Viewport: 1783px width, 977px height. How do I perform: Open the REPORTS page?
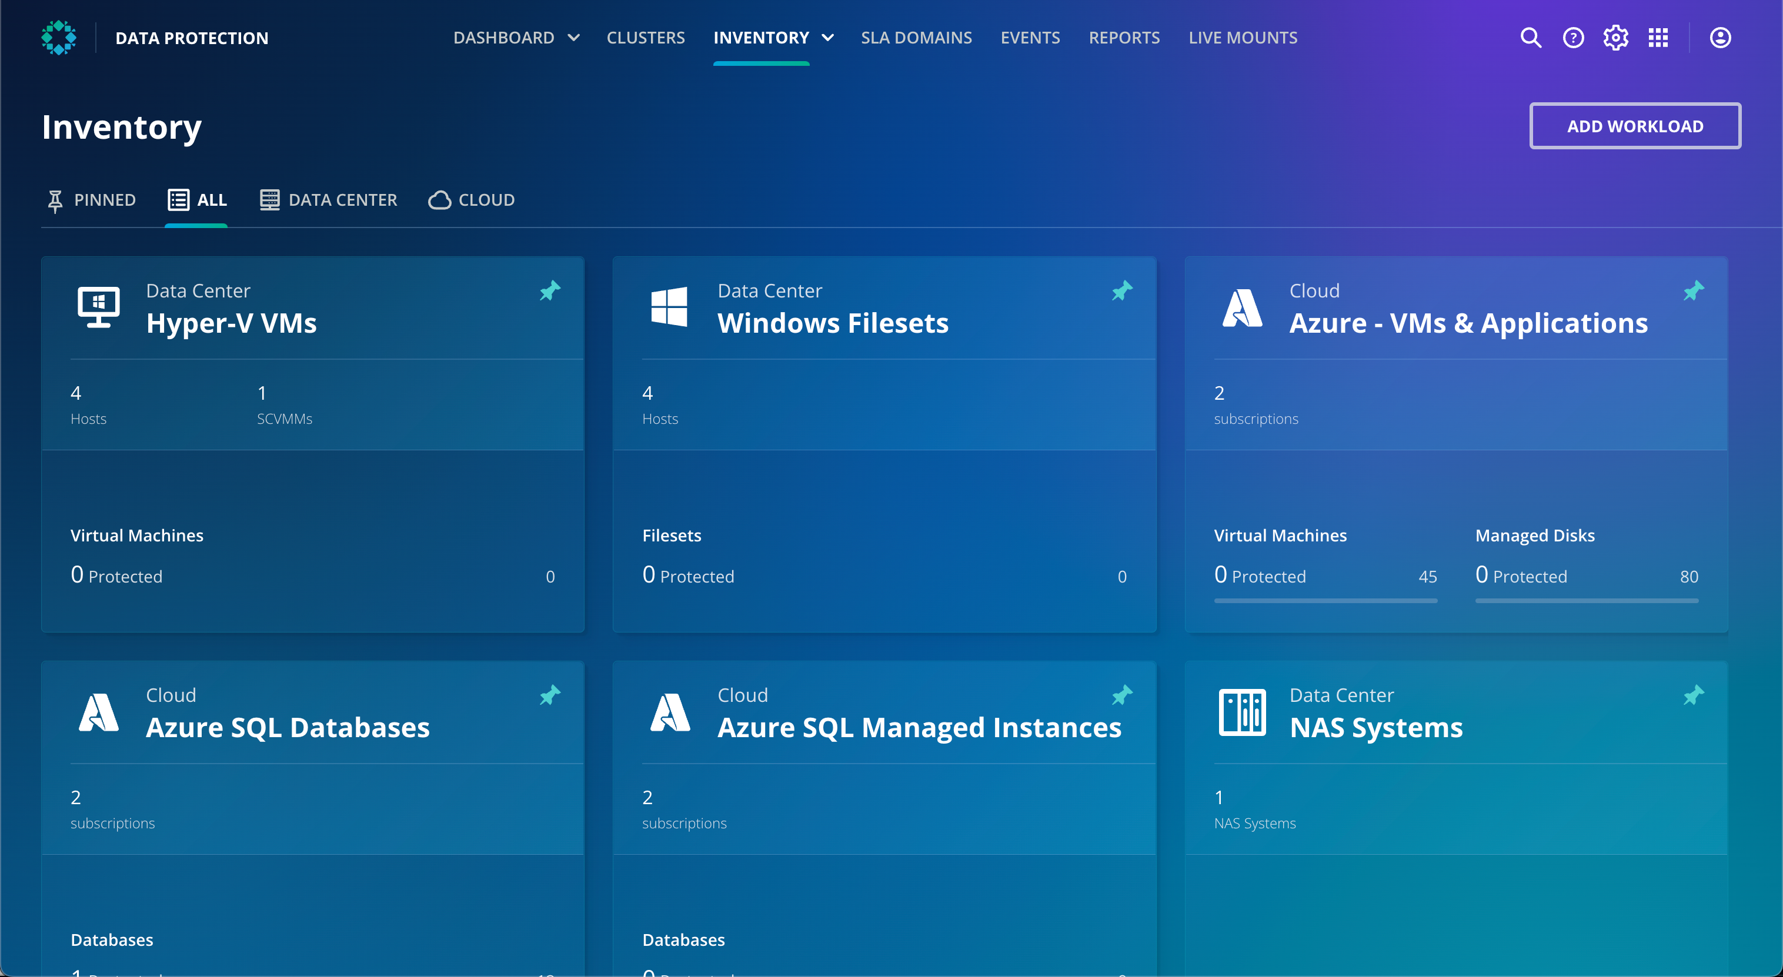(x=1124, y=38)
